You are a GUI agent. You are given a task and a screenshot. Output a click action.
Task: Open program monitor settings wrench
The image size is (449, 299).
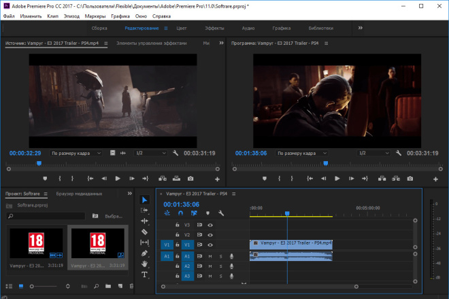tap(399, 153)
